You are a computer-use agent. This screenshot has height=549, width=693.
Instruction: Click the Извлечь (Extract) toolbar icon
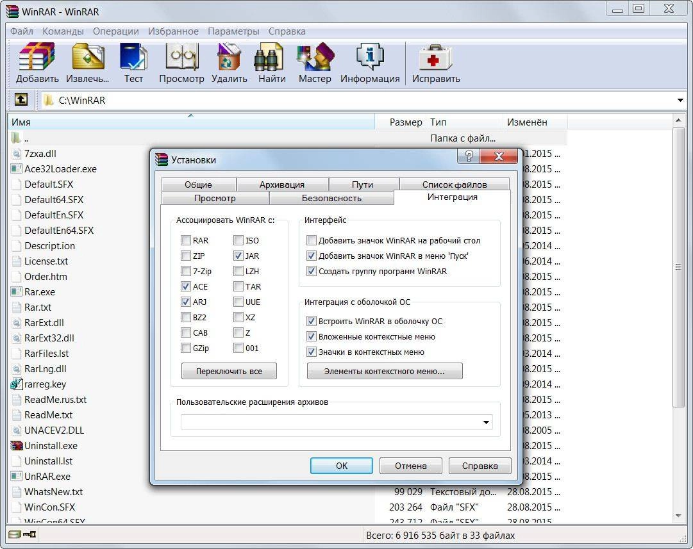[x=88, y=56]
